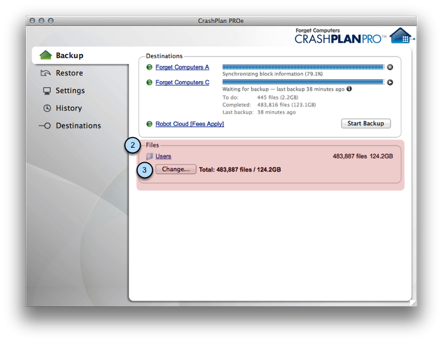This screenshot has width=443, height=343.
Task: Click info icon beside last backup status
Action: coord(349,89)
